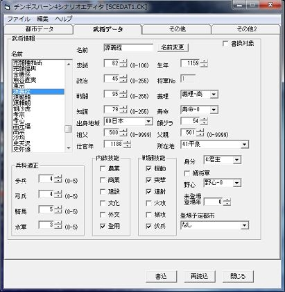
Task: Click the 生年 value field showing 1159
Action: pos(191,63)
